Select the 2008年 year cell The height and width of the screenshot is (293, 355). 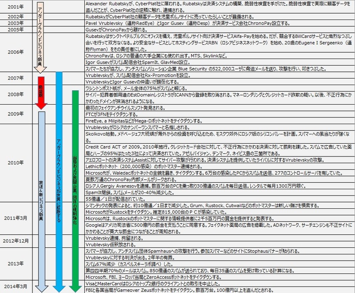pos(15,94)
